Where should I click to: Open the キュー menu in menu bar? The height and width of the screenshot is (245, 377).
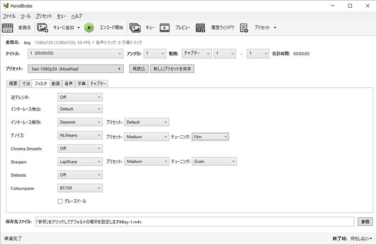61,16
